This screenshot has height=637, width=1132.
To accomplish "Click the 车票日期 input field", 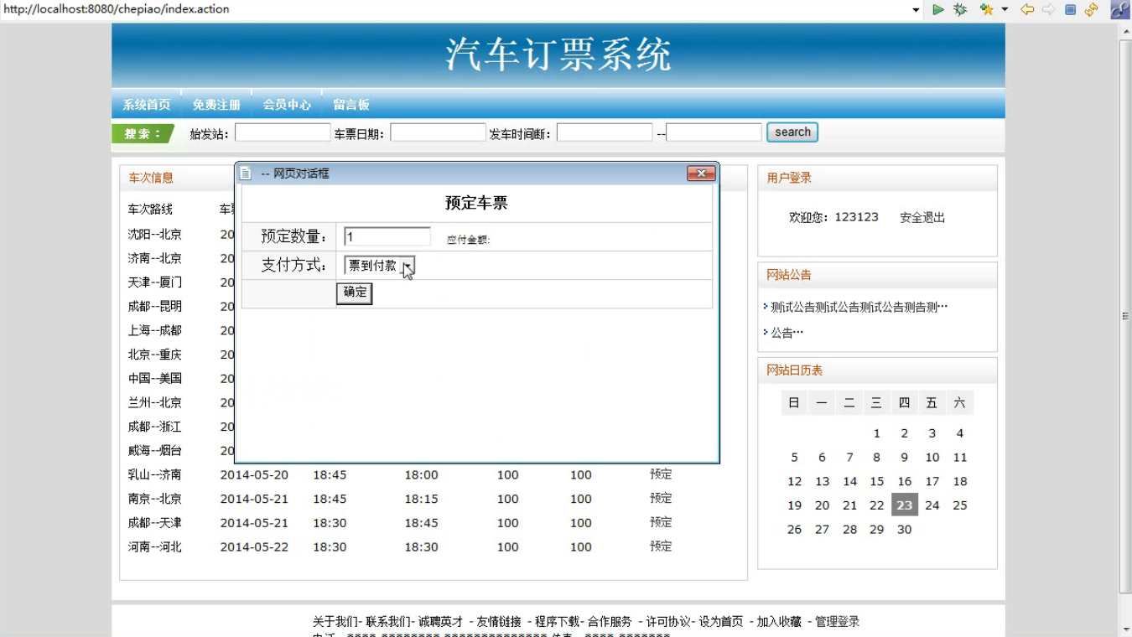I will coord(438,132).
